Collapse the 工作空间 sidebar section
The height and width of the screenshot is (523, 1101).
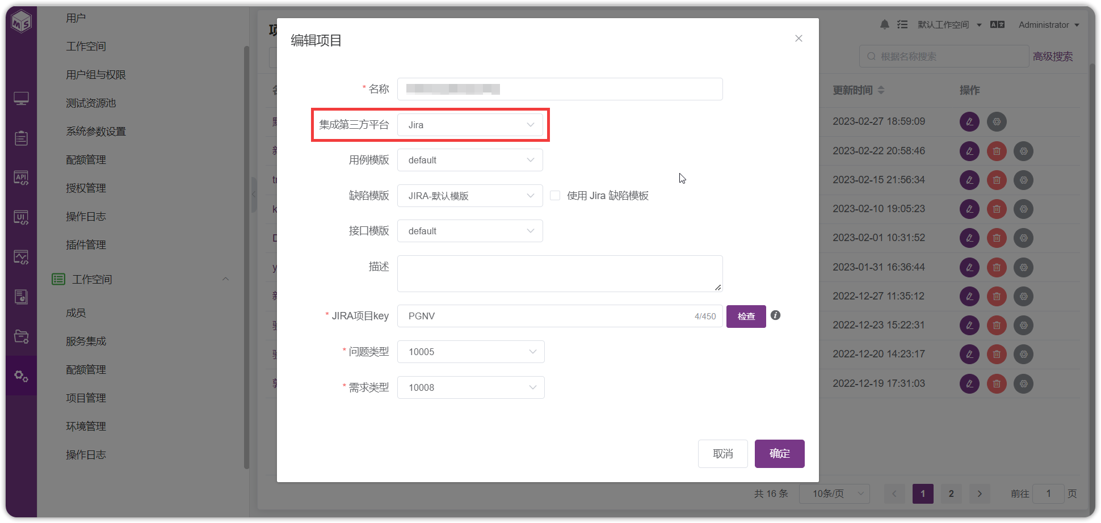(x=225, y=279)
